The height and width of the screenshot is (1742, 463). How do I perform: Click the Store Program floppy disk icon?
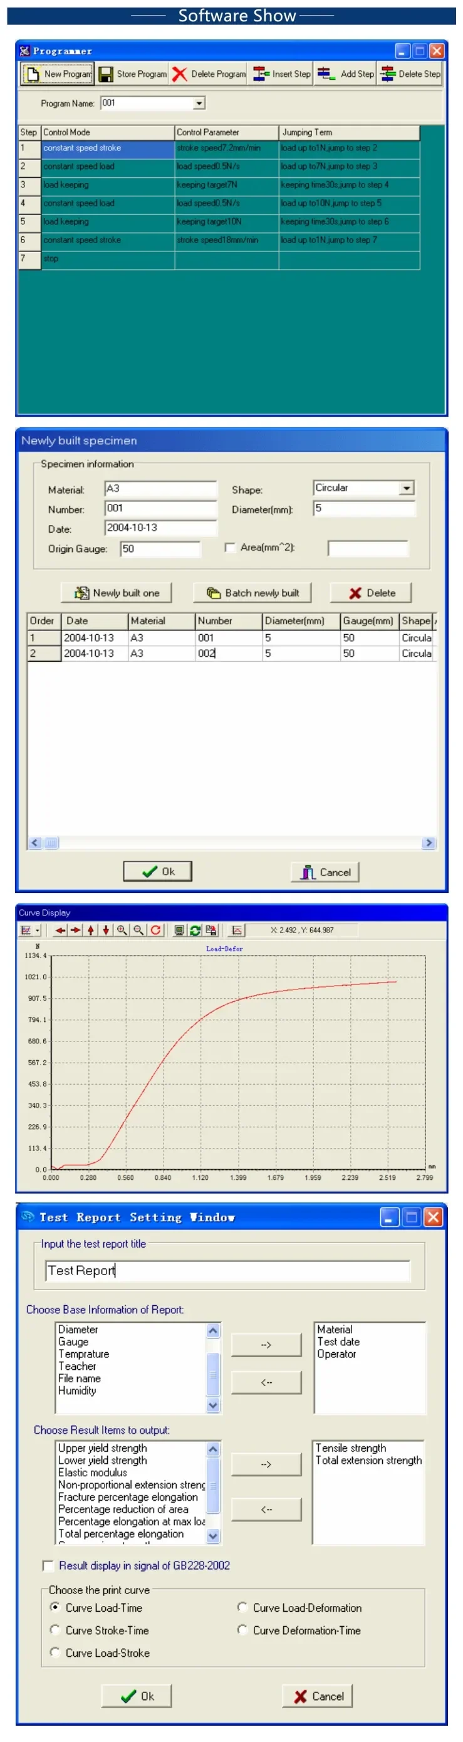point(106,75)
